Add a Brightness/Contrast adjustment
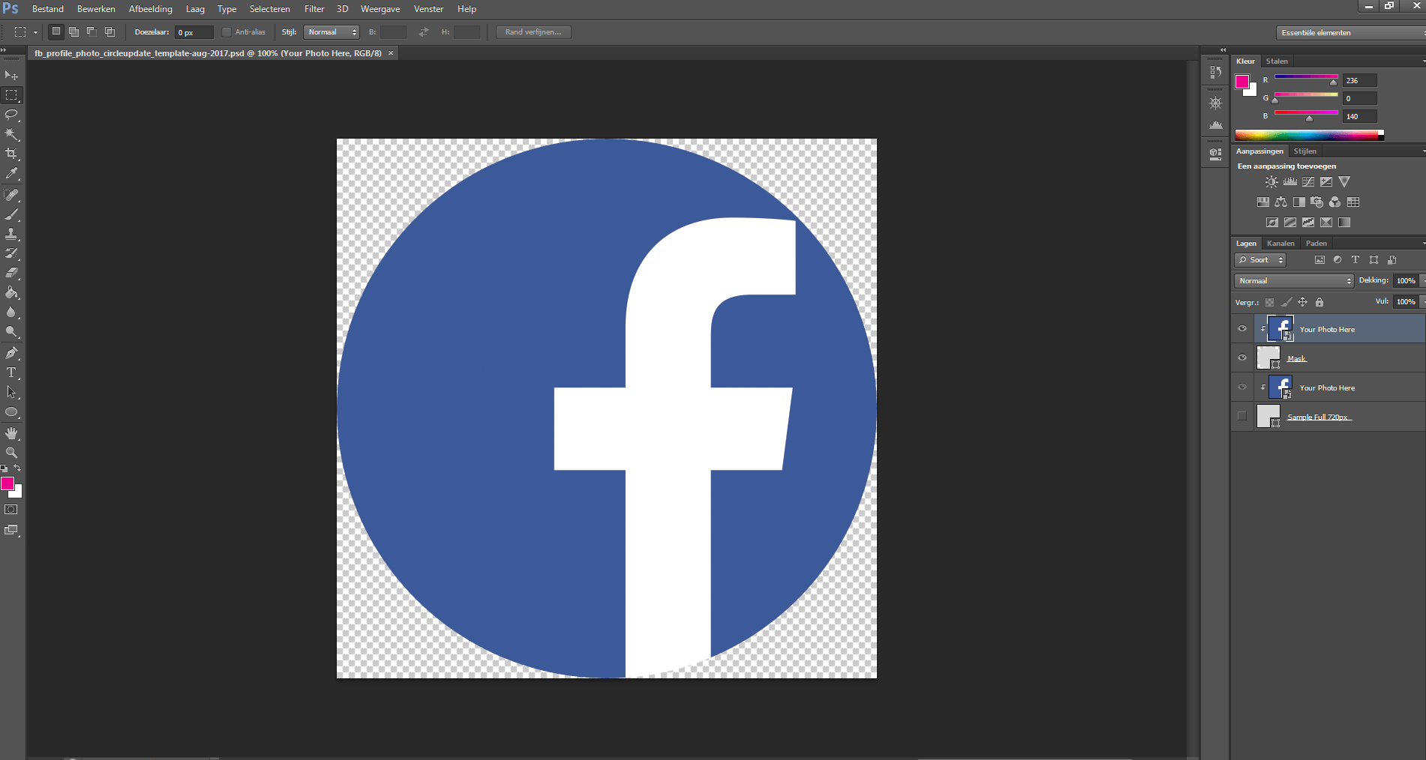Viewport: 1426px width, 760px height. [x=1271, y=182]
